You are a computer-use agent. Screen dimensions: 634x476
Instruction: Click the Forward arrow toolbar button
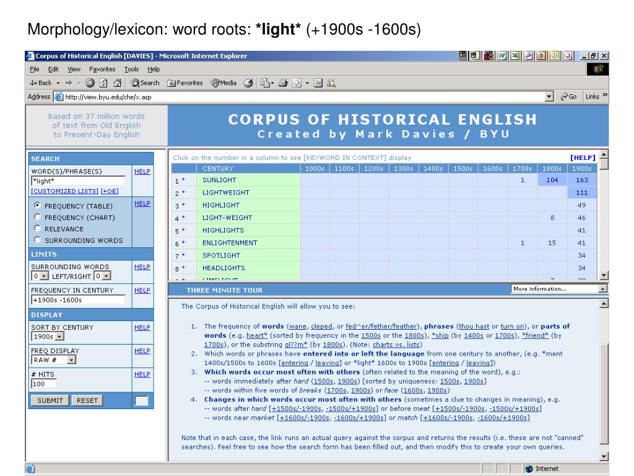point(69,83)
